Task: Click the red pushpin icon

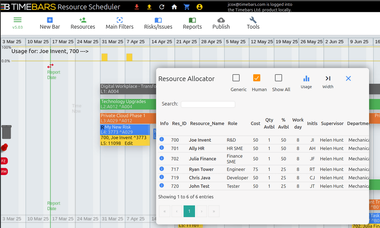Action: [4, 147]
